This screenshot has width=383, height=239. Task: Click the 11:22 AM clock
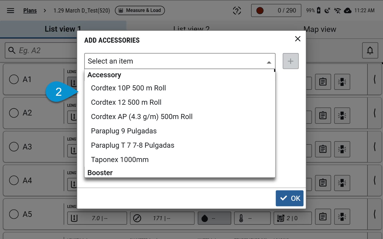pos(364,10)
